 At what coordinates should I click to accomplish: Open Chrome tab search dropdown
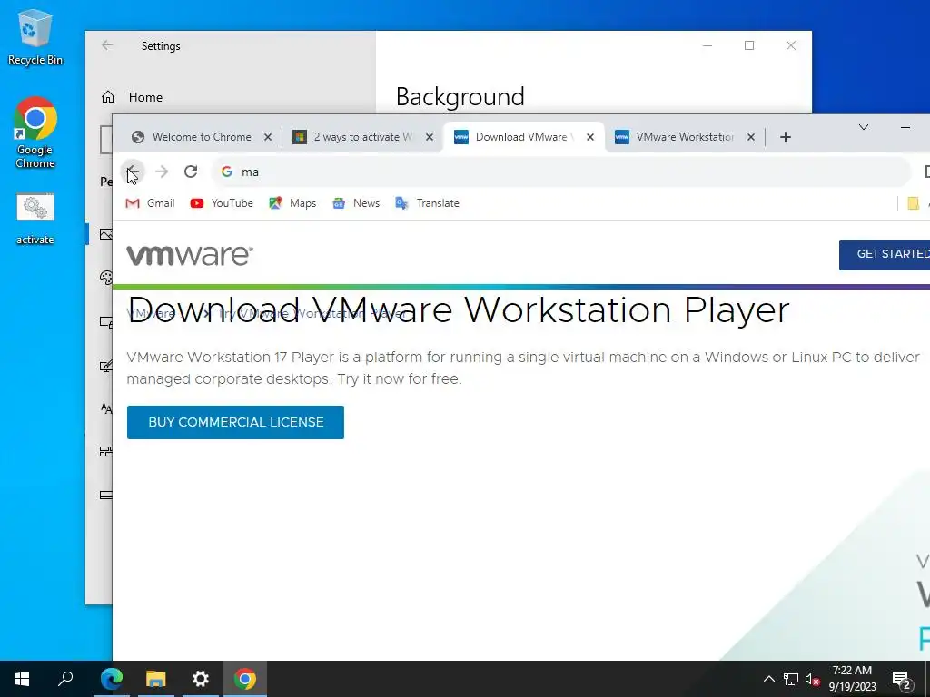point(864,127)
